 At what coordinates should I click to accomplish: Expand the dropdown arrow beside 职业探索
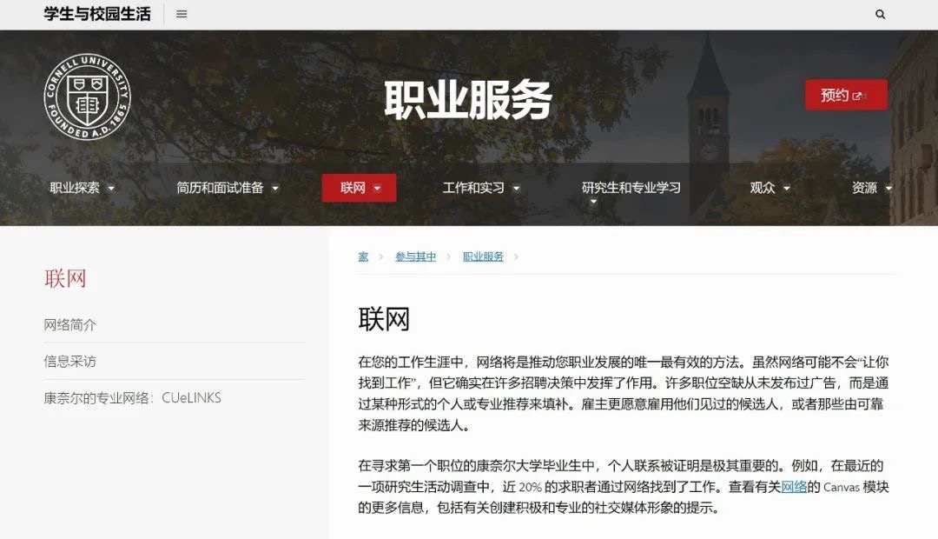(x=111, y=189)
